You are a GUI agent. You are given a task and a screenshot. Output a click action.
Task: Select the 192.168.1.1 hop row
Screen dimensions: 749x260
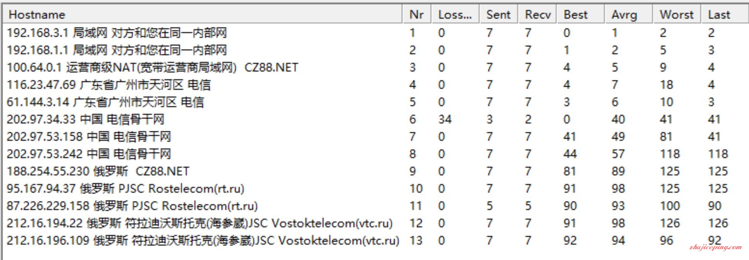[374, 50]
